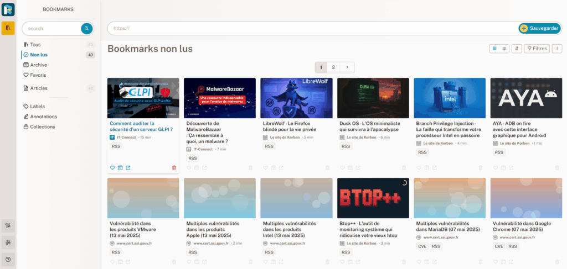The height and width of the screenshot is (269, 567).
Task: Click RSS label on Google Chrome card
Action: (512, 246)
